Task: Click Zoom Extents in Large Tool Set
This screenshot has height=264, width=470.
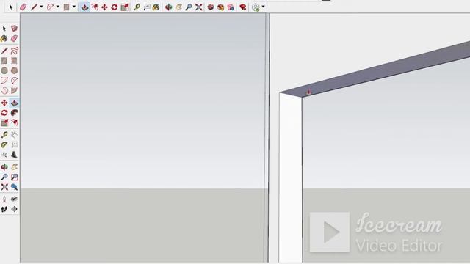Action: pos(4,187)
